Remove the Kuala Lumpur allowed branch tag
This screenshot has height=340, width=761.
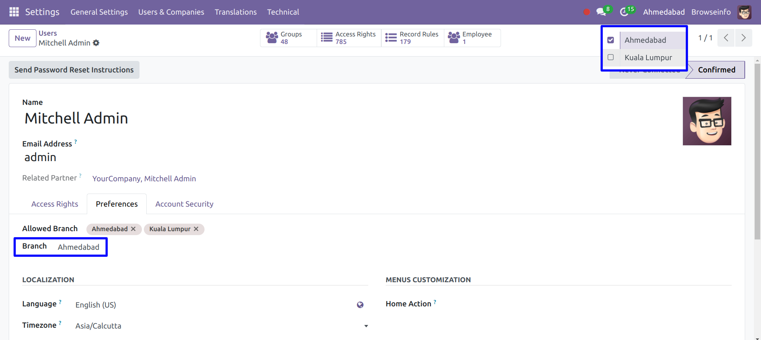(x=196, y=229)
